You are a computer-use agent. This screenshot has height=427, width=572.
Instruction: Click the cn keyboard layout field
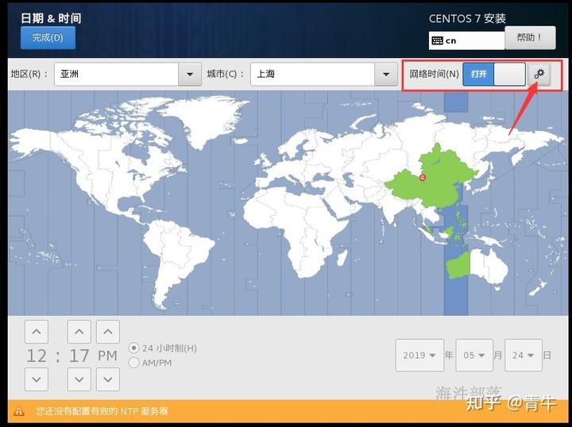point(467,40)
